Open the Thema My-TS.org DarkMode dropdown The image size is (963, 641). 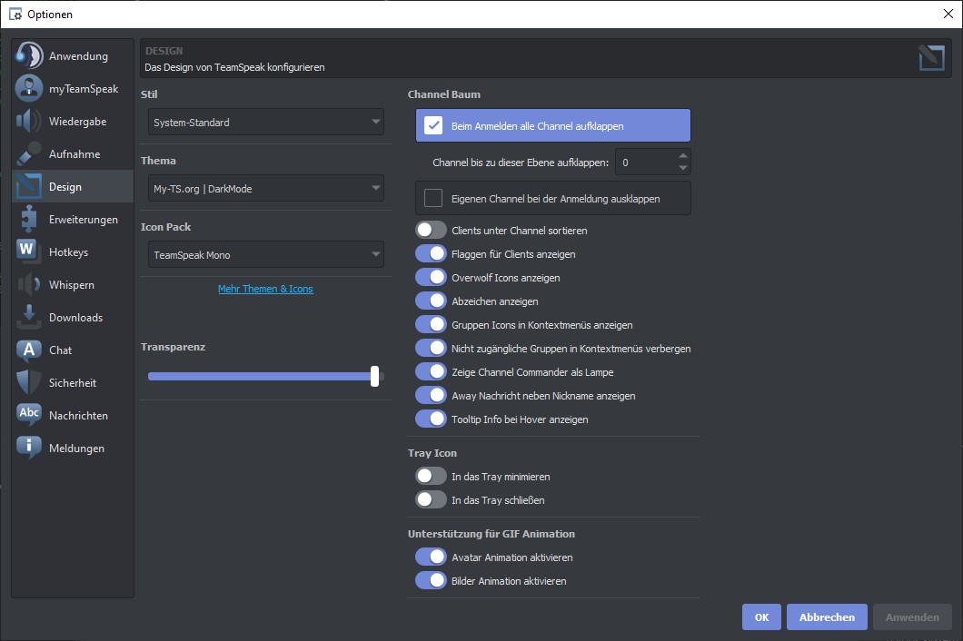[266, 189]
